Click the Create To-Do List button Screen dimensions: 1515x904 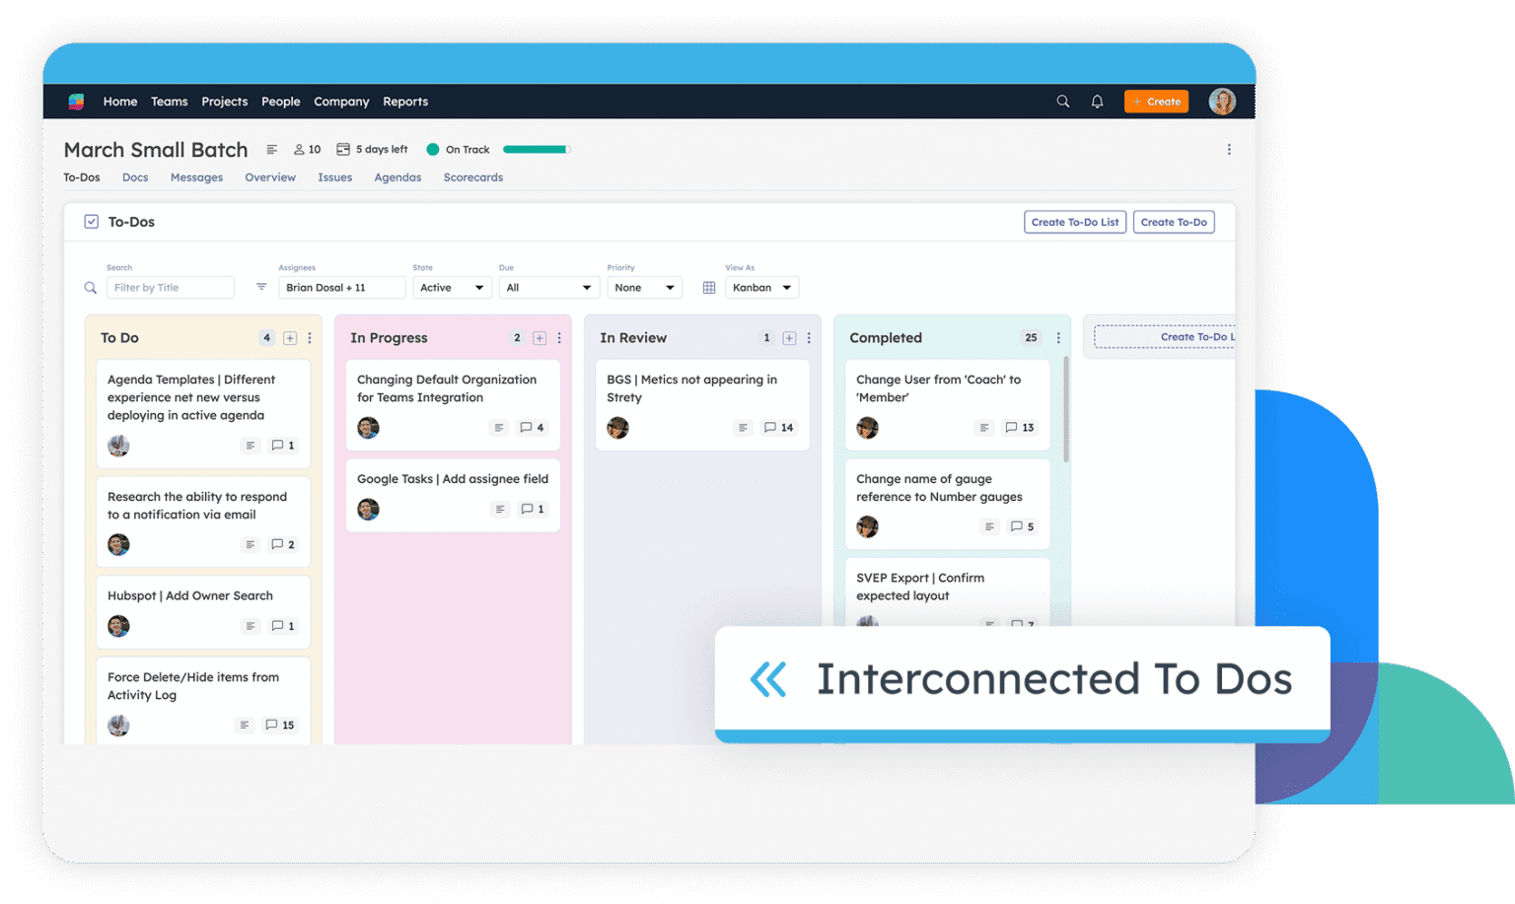pos(1075,222)
